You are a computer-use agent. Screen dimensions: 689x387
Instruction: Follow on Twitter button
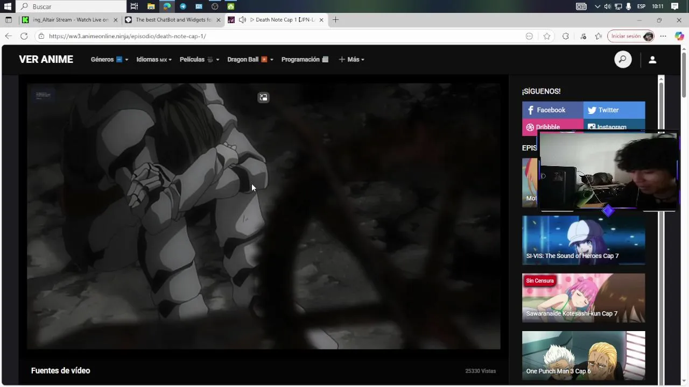[x=614, y=110]
